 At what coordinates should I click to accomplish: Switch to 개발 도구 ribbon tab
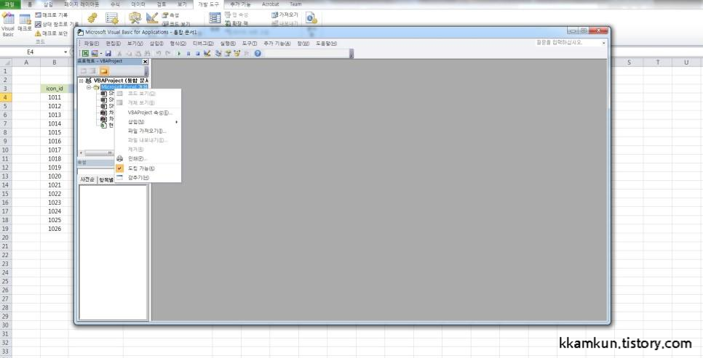coord(208,4)
